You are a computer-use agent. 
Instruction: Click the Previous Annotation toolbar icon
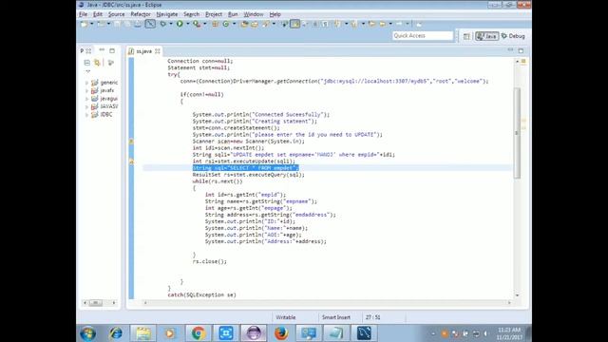354,24
